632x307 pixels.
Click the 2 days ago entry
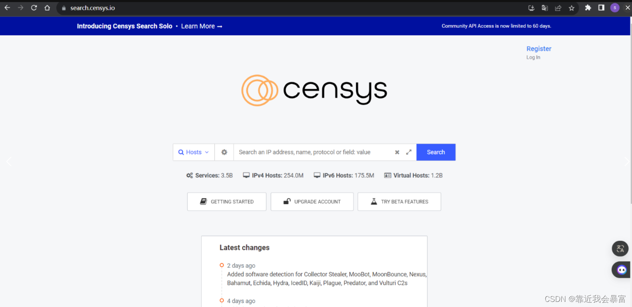(x=241, y=266)
